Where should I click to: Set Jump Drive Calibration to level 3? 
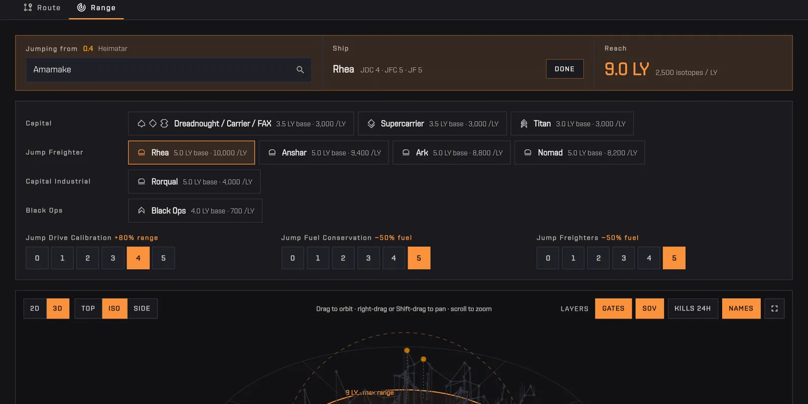point(113,258)
